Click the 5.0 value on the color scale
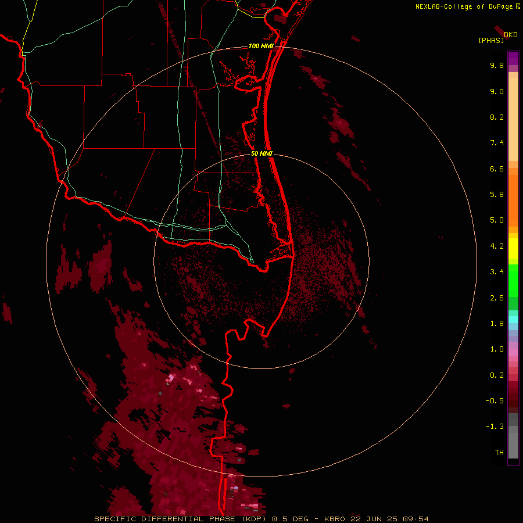This screenshot has width=523, height=523. click(x=497, y=220)
